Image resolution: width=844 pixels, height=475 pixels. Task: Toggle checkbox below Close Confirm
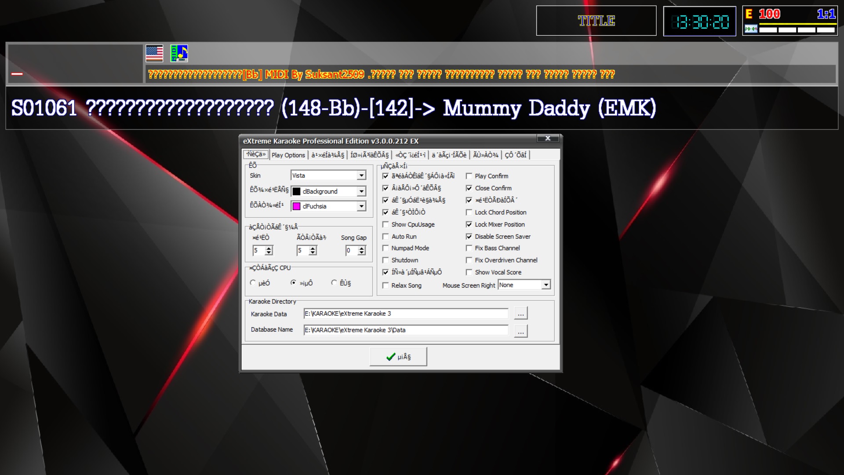tap(469, 200)
